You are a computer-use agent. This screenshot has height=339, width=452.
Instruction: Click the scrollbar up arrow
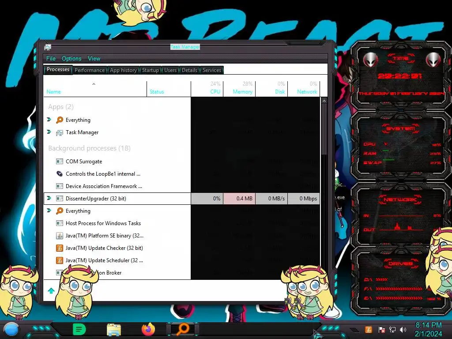(x=324, y=101)
